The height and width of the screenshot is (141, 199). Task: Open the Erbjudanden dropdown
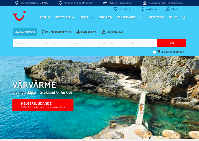tap(129, 17)
